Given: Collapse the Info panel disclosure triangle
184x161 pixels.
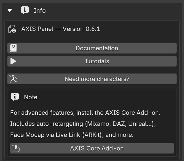Looking at the screenshot, I should [x=10, y=11].
